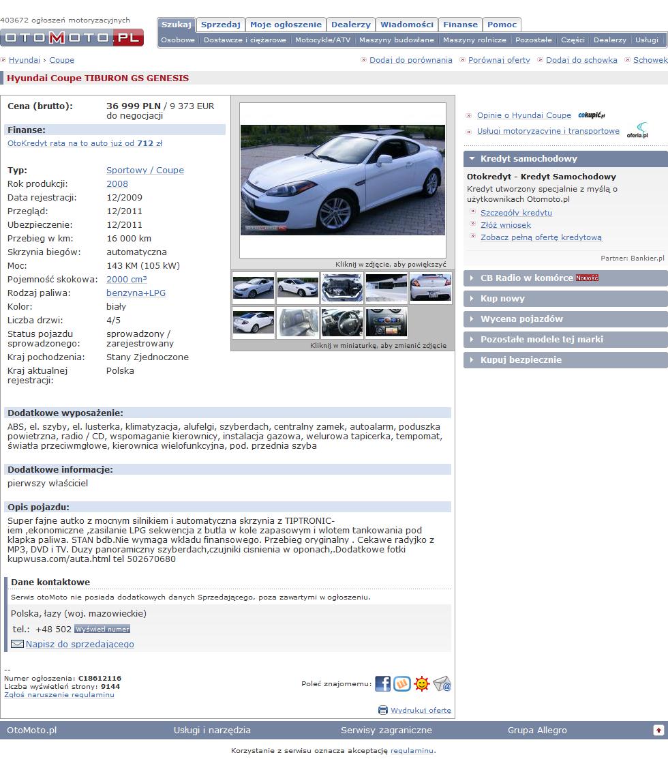Enlarge the main white car photo
The height and width of the screenshot is (768, 668).
coord(343,180)
